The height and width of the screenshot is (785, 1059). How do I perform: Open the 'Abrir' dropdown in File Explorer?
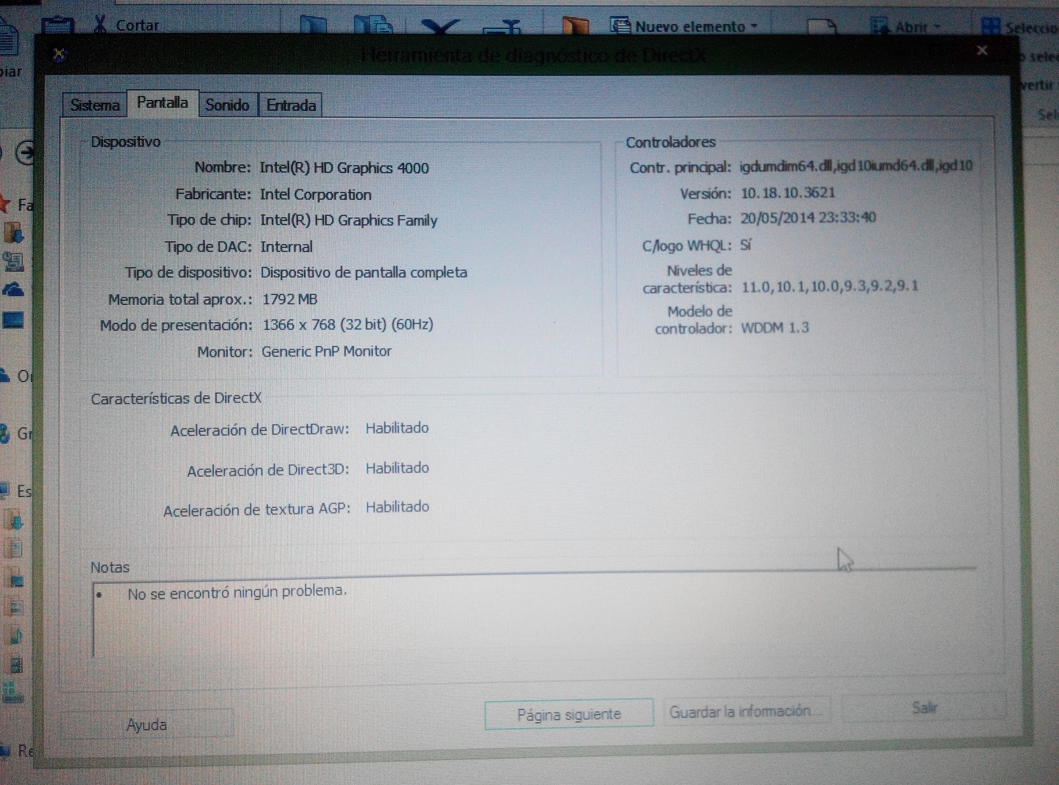click(906, 27)
